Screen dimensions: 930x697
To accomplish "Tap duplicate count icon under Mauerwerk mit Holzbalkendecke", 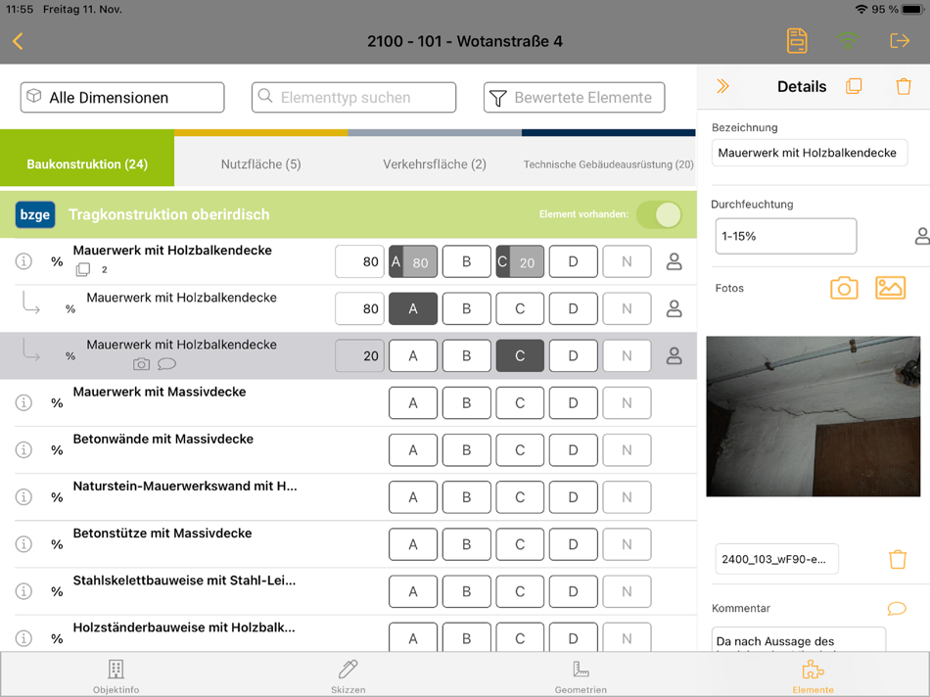I will pyautogui.click(x=83, y=270).
